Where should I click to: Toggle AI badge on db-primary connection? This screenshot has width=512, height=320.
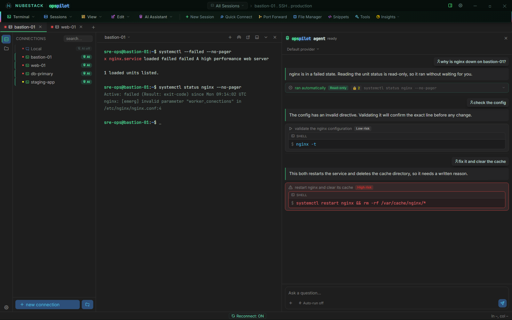[86, 74]
